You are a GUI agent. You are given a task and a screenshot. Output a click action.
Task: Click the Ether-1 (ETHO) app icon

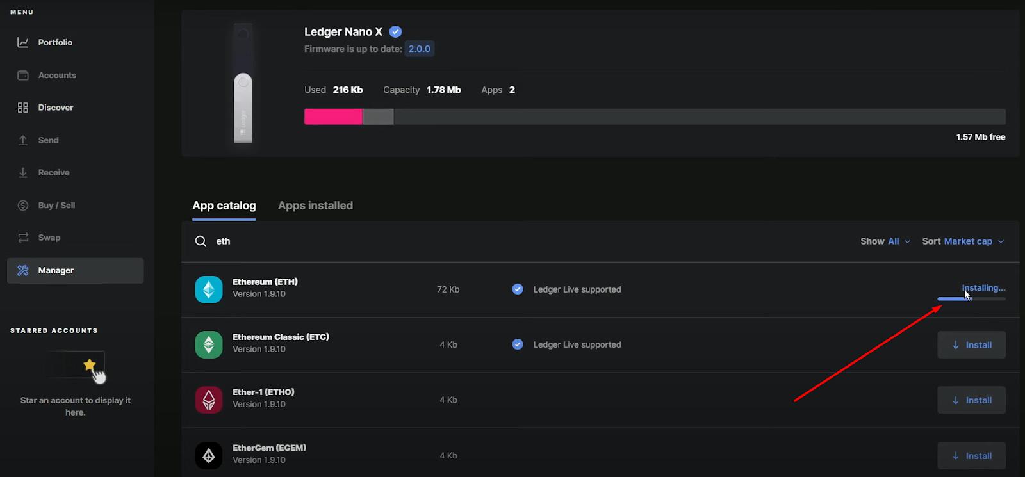(x=209, y=400)
